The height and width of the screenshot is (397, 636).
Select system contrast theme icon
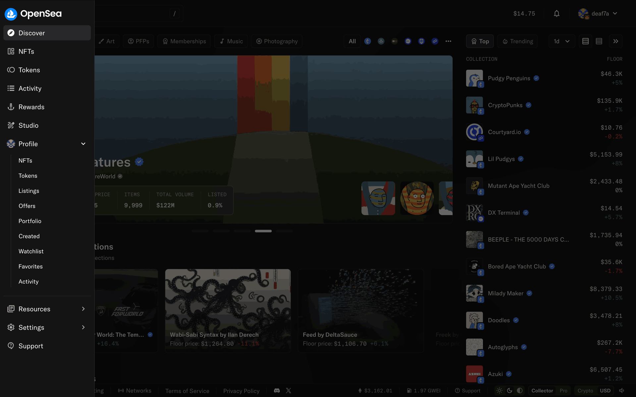520,391
